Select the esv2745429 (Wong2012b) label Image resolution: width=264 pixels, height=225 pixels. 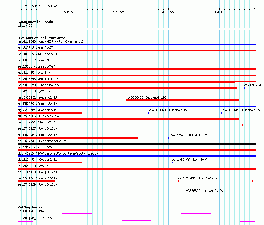[x=37, y=184]
